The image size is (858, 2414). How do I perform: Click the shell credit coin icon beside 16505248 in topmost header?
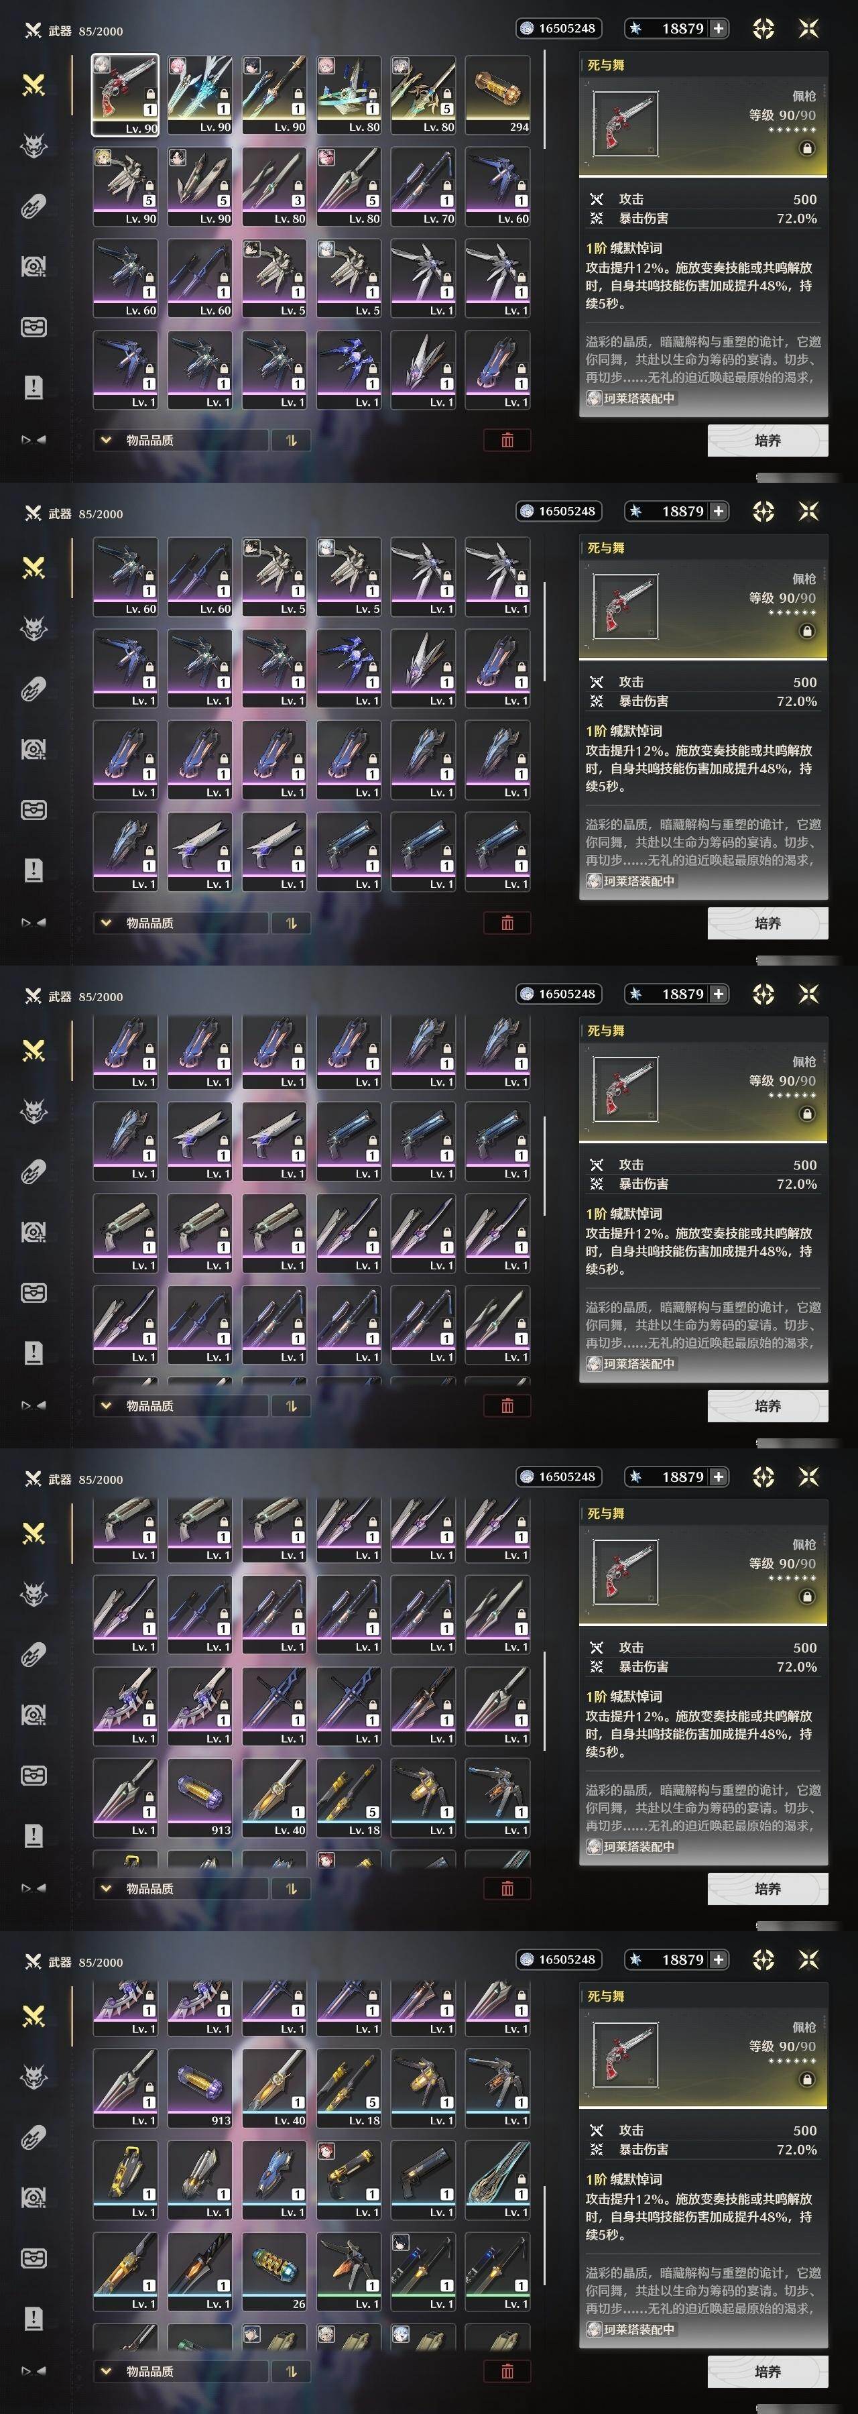tap(528, 28)
